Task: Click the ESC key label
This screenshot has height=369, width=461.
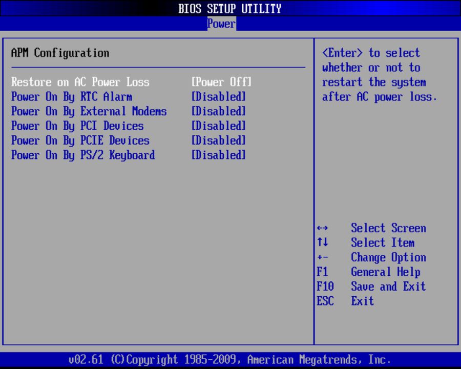Action: coord(325,301)
